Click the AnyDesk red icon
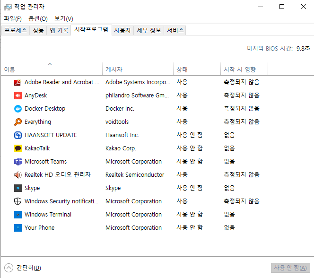This screenshot has width=314, height=278. coord(17,96)
